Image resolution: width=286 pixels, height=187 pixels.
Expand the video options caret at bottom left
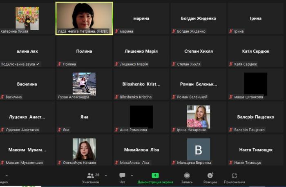[6, 176]
